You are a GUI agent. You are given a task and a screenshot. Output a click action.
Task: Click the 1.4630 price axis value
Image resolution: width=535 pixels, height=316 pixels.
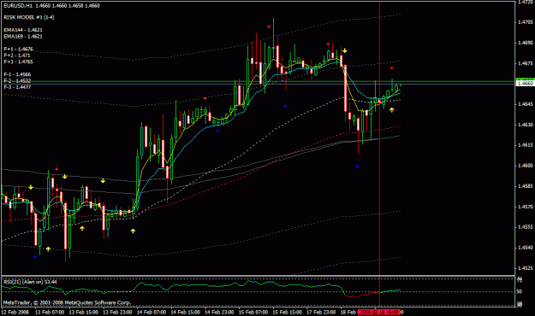[526, 125]
